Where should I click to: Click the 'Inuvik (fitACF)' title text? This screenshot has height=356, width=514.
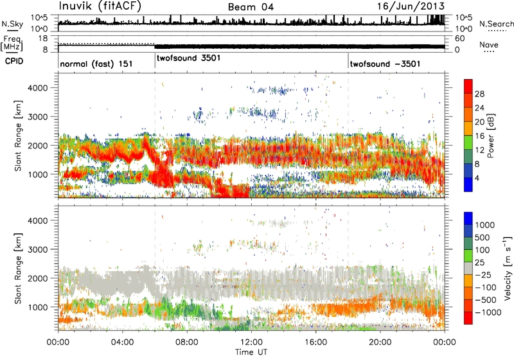(100, 6)
